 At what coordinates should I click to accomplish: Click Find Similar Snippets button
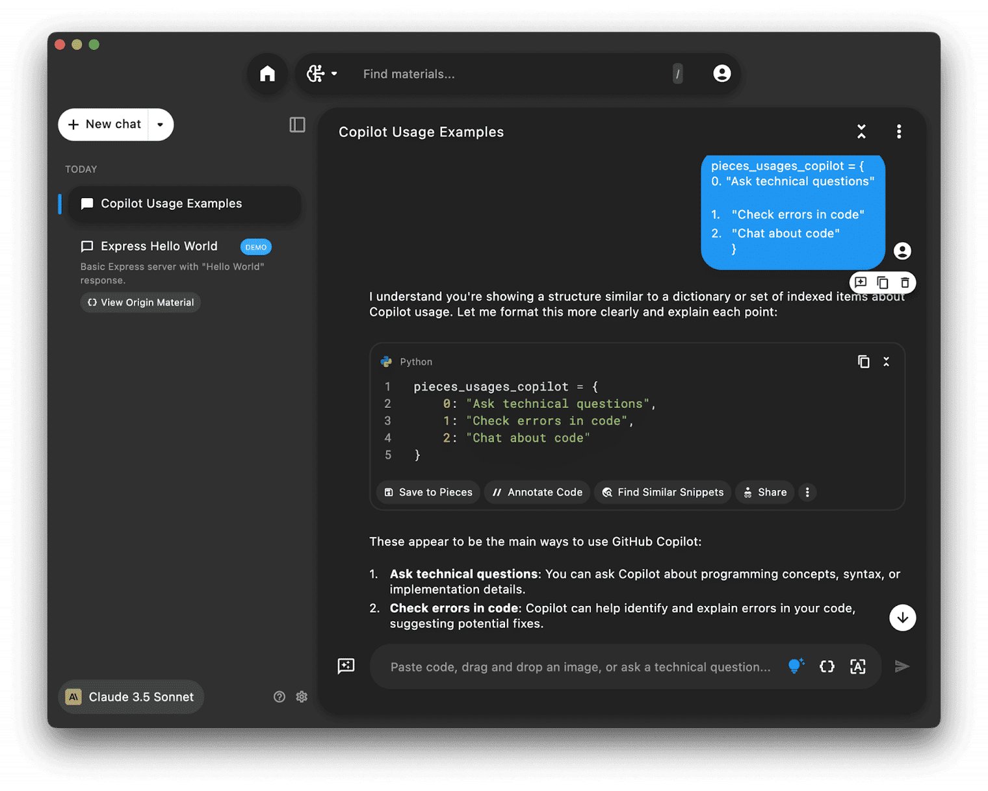click(x=663, y=492)
